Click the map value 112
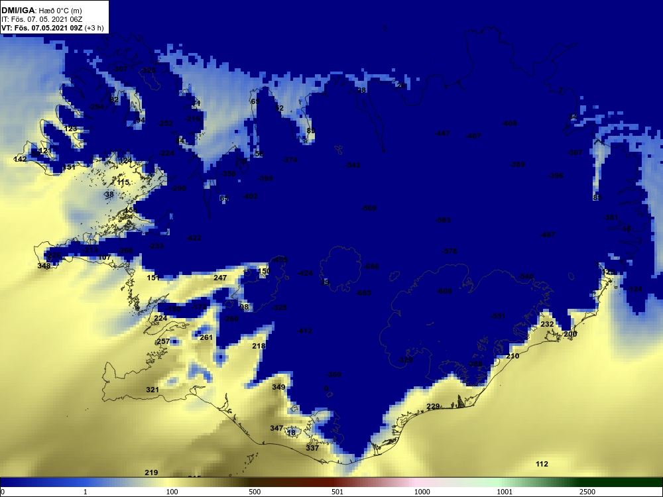This screenshot has width=663, height=497. pos(542,464)
